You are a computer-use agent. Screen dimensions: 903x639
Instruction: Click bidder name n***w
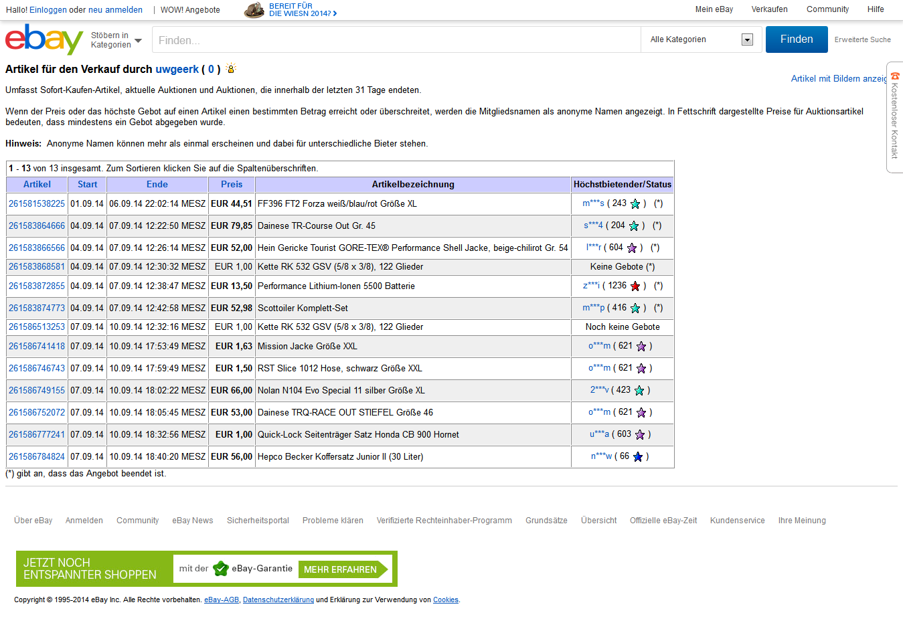point(601,456)
